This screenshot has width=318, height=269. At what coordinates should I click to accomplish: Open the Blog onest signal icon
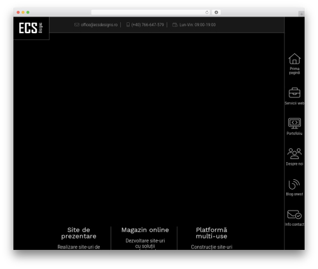tap(294, 184)
